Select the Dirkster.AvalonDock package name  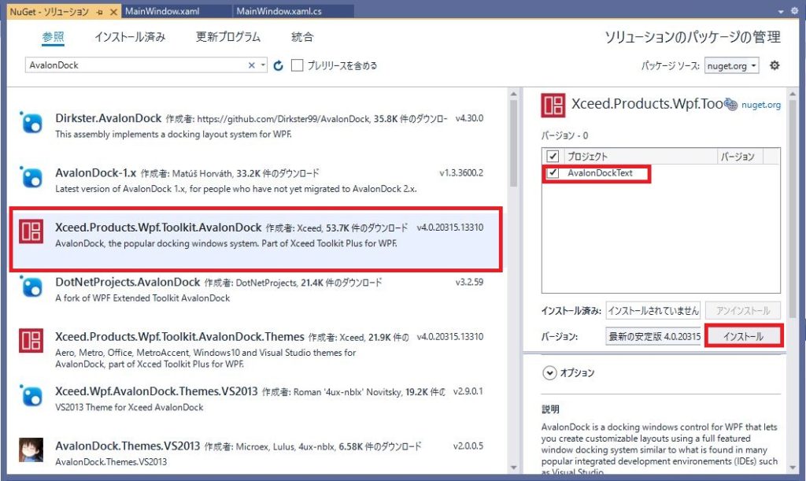[109, 118]
